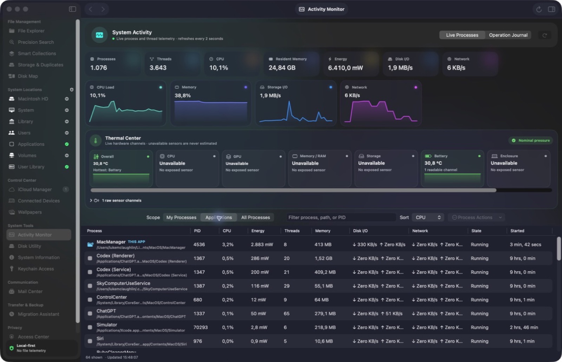
Task: Open Keychain Access in the sidebar
Action: coord(35,269)
